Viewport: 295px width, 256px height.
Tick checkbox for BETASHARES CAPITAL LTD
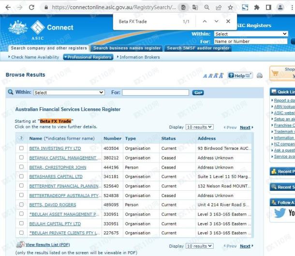tap(21, 176)
